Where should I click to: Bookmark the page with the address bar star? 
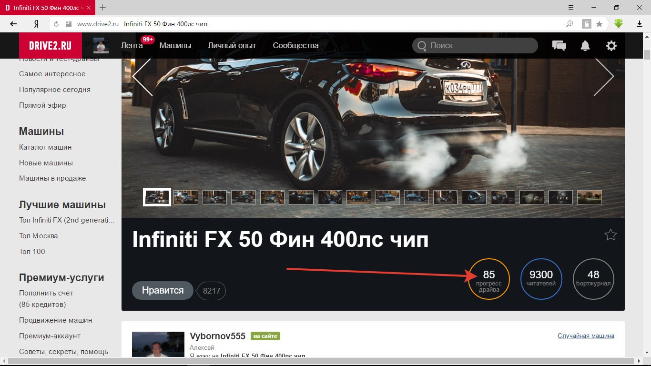coord(600,24)
